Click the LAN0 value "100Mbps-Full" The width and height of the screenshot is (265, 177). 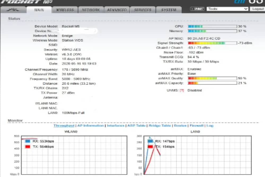point(73,113)
